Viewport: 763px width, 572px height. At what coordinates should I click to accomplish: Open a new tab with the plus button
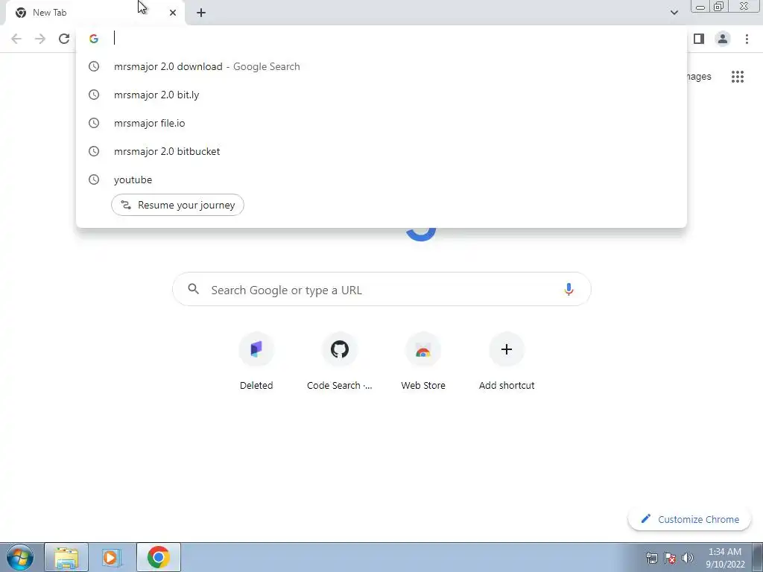tap(201, 13)
